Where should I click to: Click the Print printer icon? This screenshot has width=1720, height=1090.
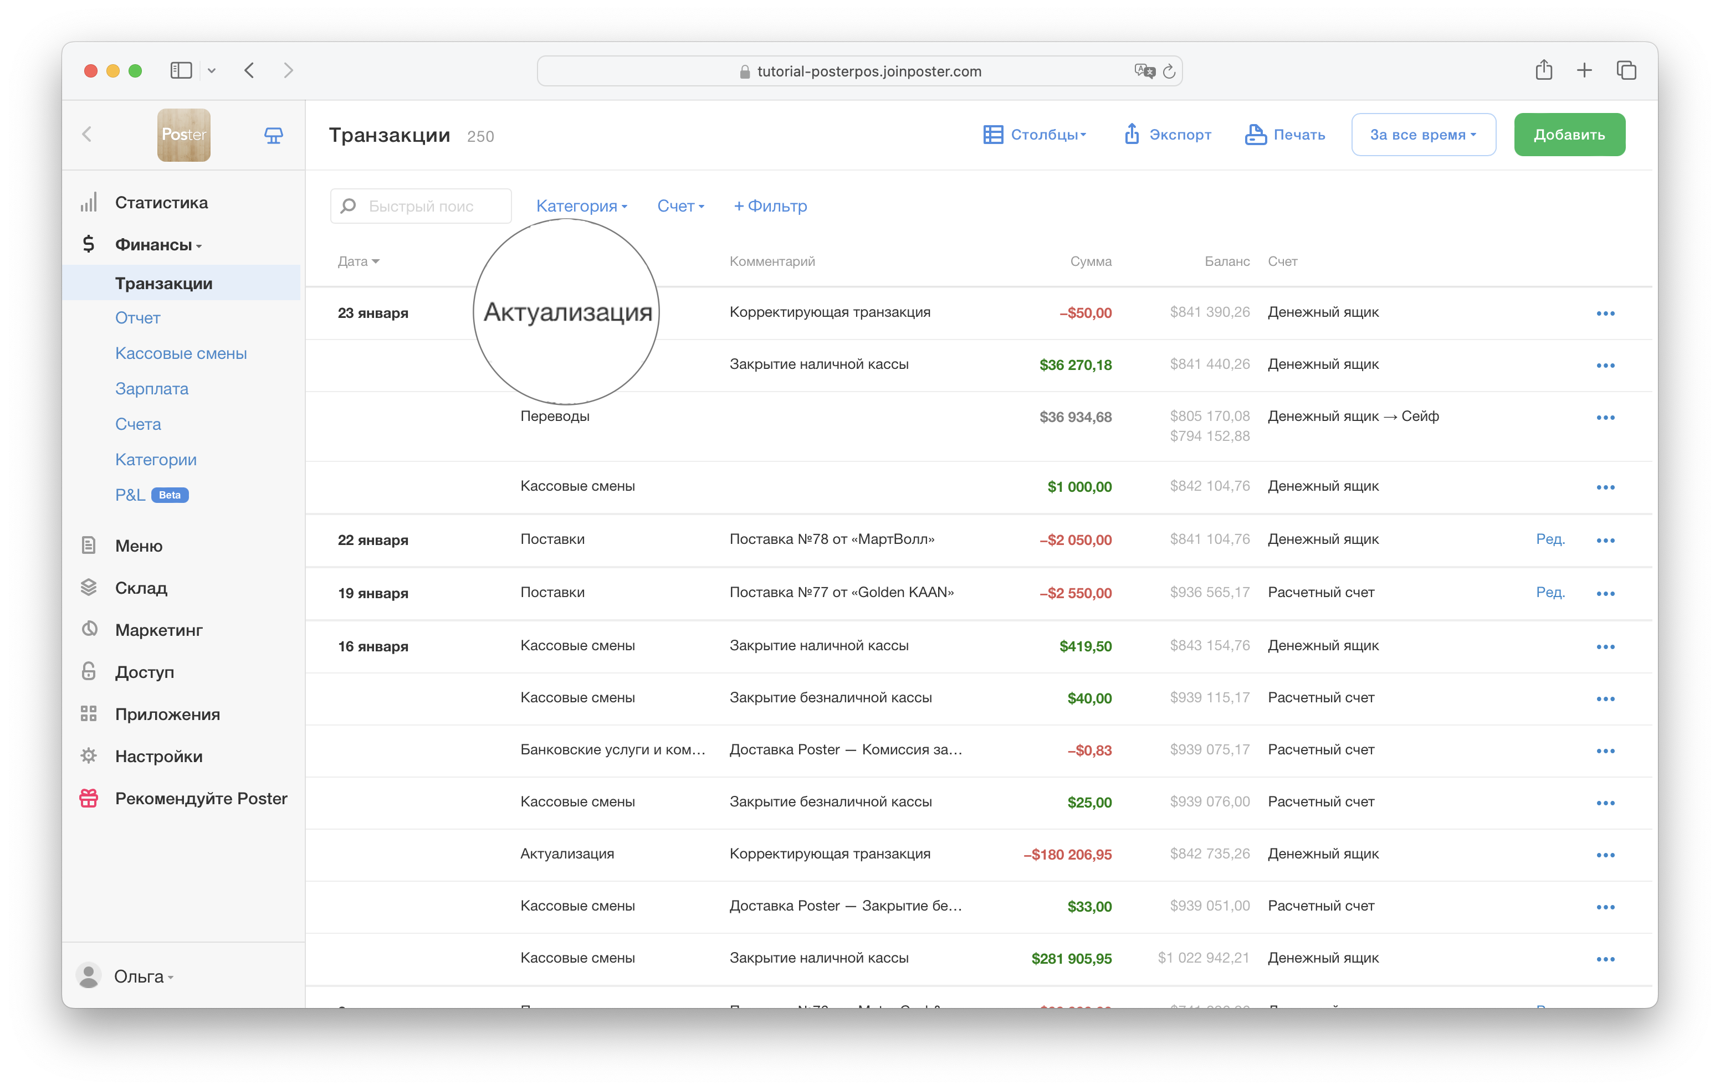1255,134
